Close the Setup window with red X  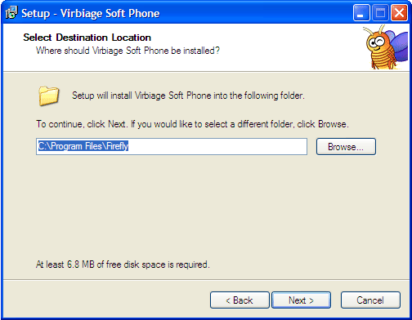click(399, 12)
